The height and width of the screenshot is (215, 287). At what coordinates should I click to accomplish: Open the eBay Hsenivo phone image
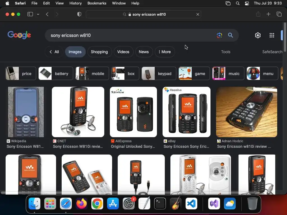pos(186,112)
